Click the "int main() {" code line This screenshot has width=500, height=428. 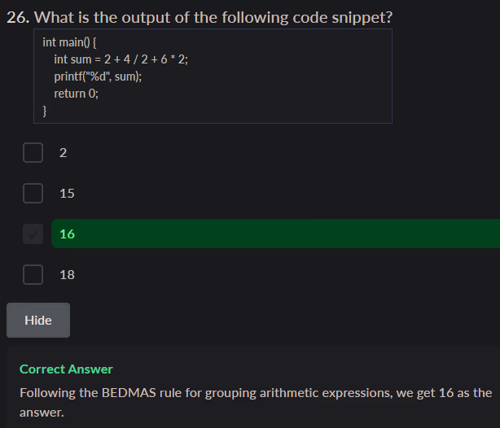pos(75,41)
